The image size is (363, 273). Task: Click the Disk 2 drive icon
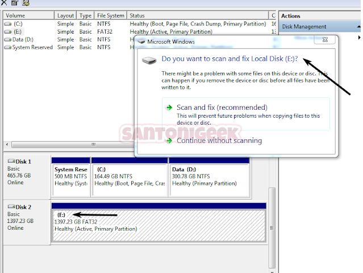(x=11, y=206)
